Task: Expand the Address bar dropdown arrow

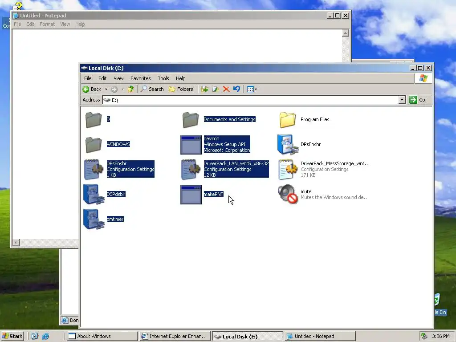Action: 402,100
